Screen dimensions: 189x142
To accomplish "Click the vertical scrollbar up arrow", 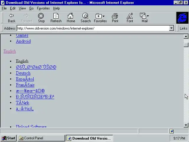I will tap(186, 36).
